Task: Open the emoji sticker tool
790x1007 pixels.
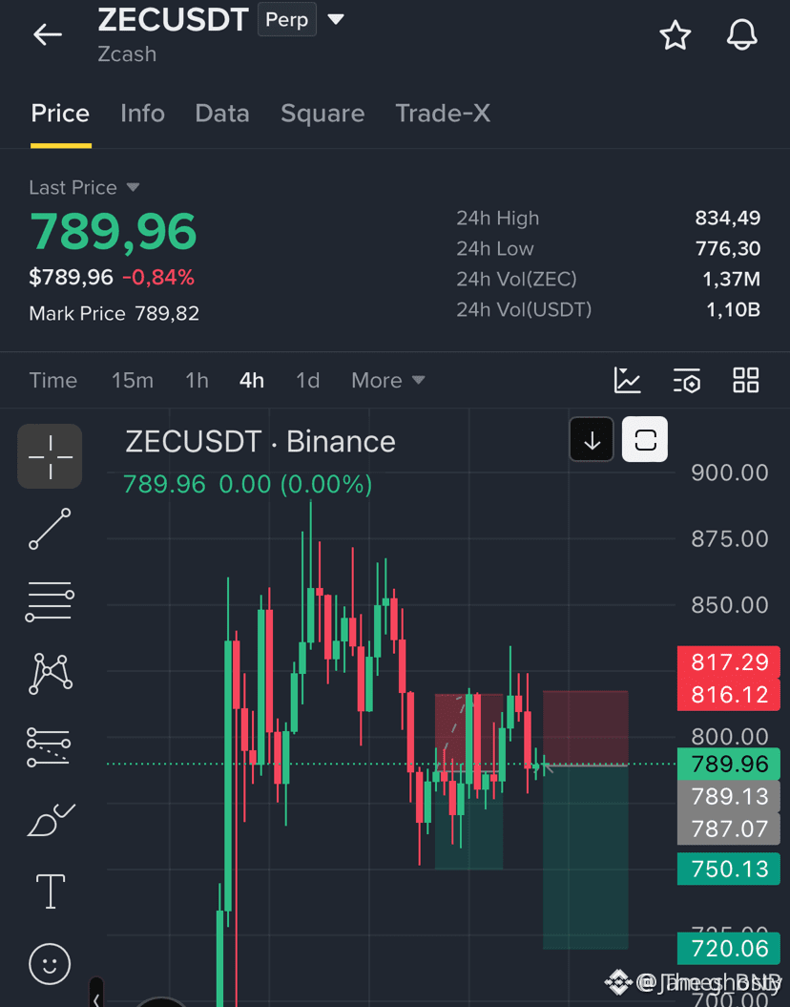Action: click(x=50, y=963)
